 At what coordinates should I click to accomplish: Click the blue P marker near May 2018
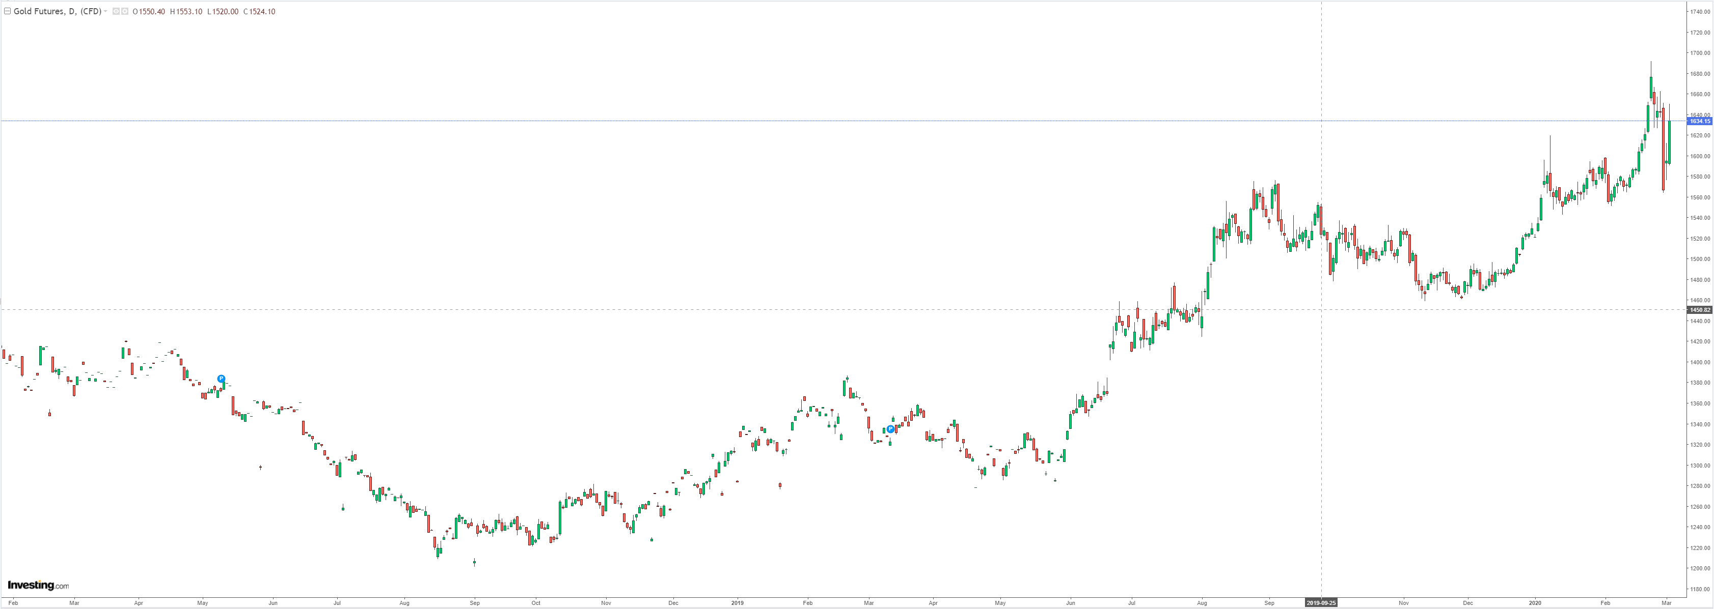pyautogui.click(x=222, y=379)
